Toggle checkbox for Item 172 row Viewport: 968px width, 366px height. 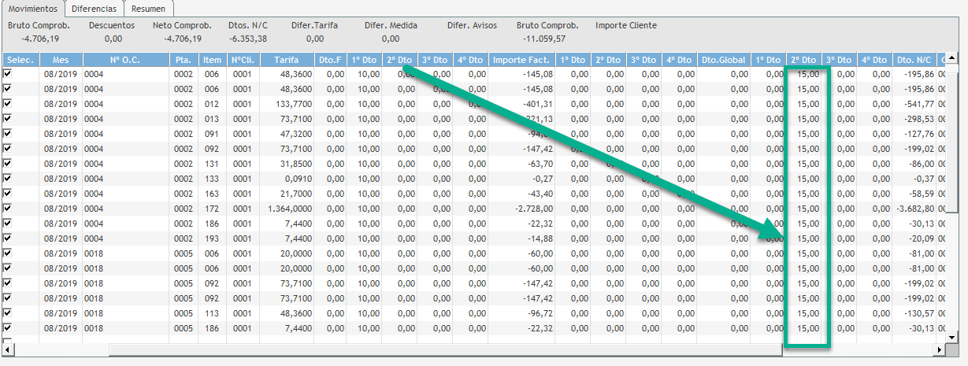[8, 208]
